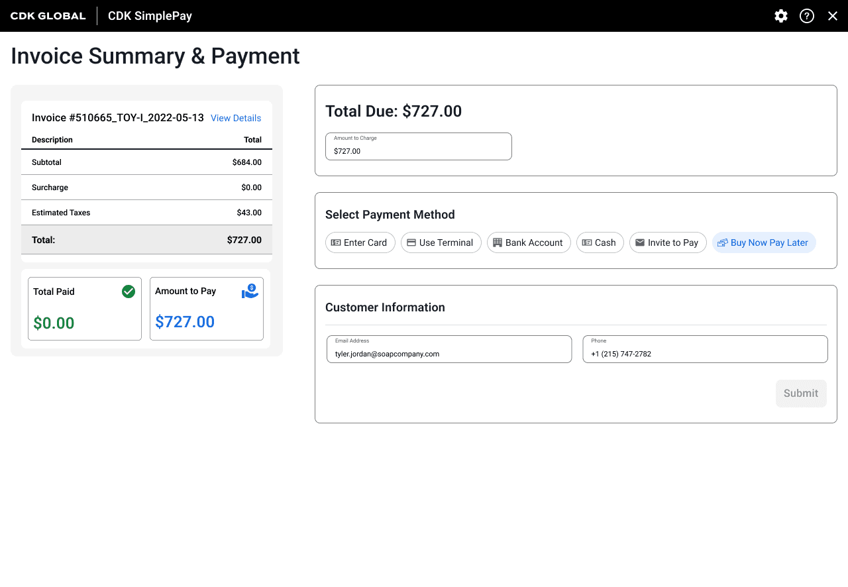
Task: Click the Amount to Pay label
Action: (x=185, y=291)
